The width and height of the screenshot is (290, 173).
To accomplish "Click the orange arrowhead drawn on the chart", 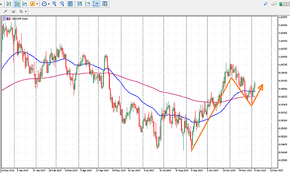I will click(x=261, y=87).
